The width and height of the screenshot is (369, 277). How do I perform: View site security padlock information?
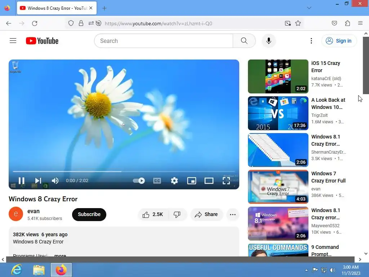81,23
